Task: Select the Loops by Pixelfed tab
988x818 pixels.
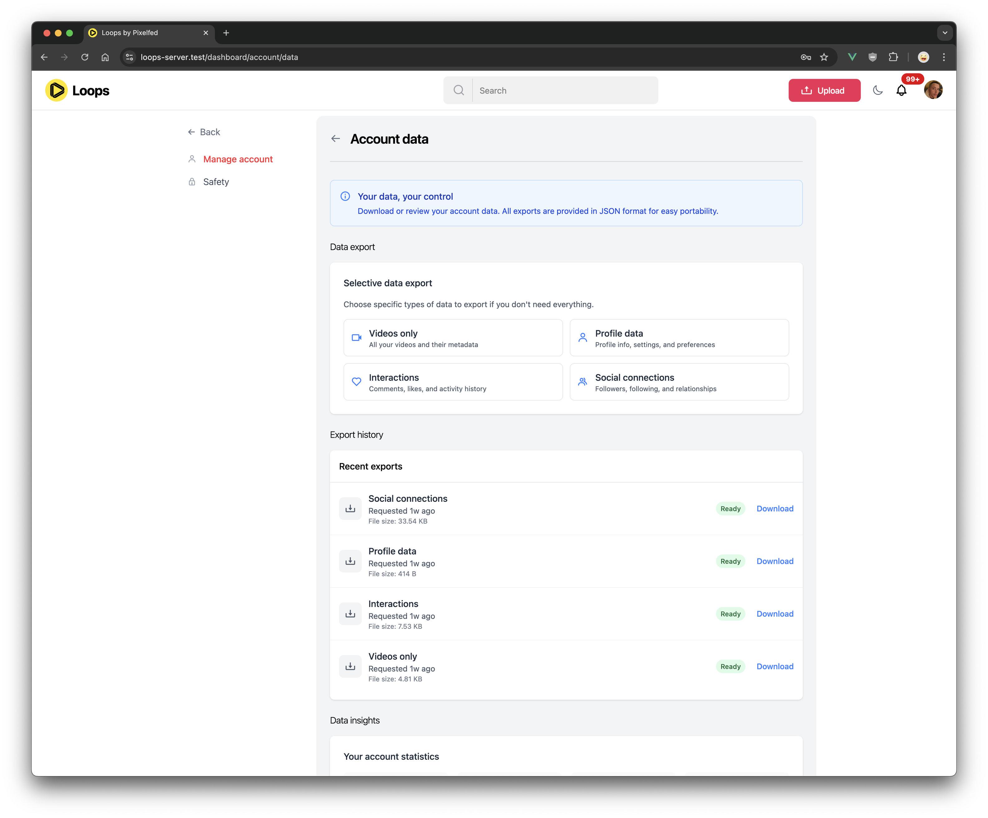Action: point(149,33)
